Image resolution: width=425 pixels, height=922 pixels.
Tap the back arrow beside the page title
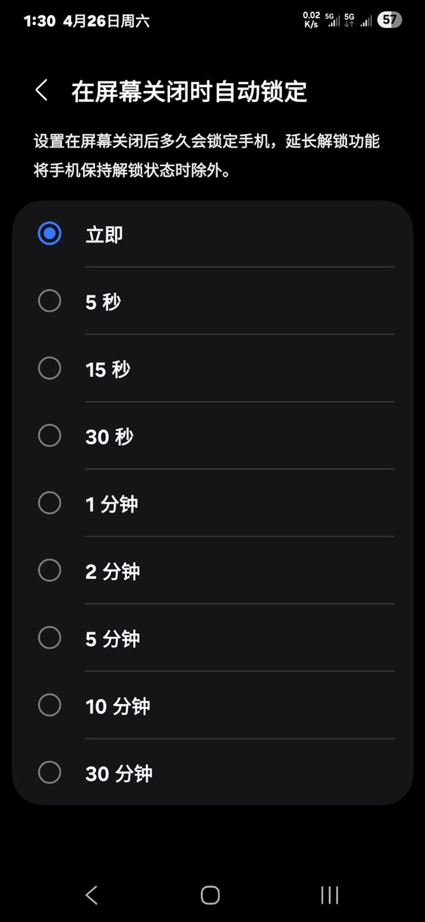42,91
